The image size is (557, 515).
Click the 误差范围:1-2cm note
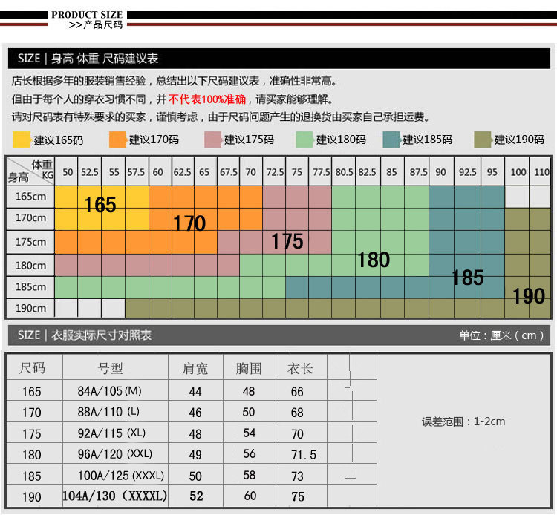pyautogui.click(x=463, y=421)
